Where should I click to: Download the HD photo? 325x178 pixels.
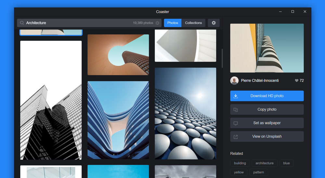tap(267, 96)
